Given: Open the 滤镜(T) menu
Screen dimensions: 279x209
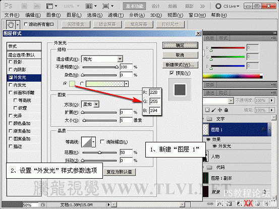Looking at the screenshot, I should pyautogui.click(x=116, y=15).
